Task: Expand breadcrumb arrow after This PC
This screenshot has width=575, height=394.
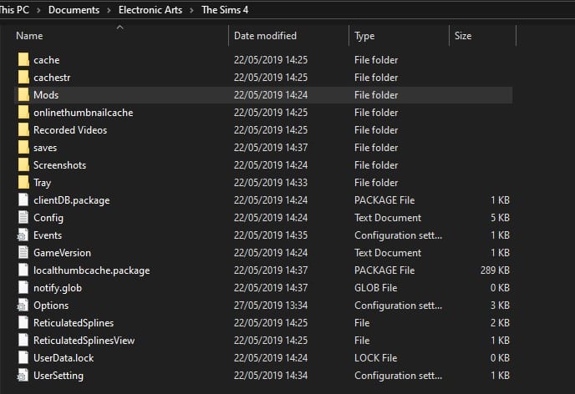Action: pos(39,10)
